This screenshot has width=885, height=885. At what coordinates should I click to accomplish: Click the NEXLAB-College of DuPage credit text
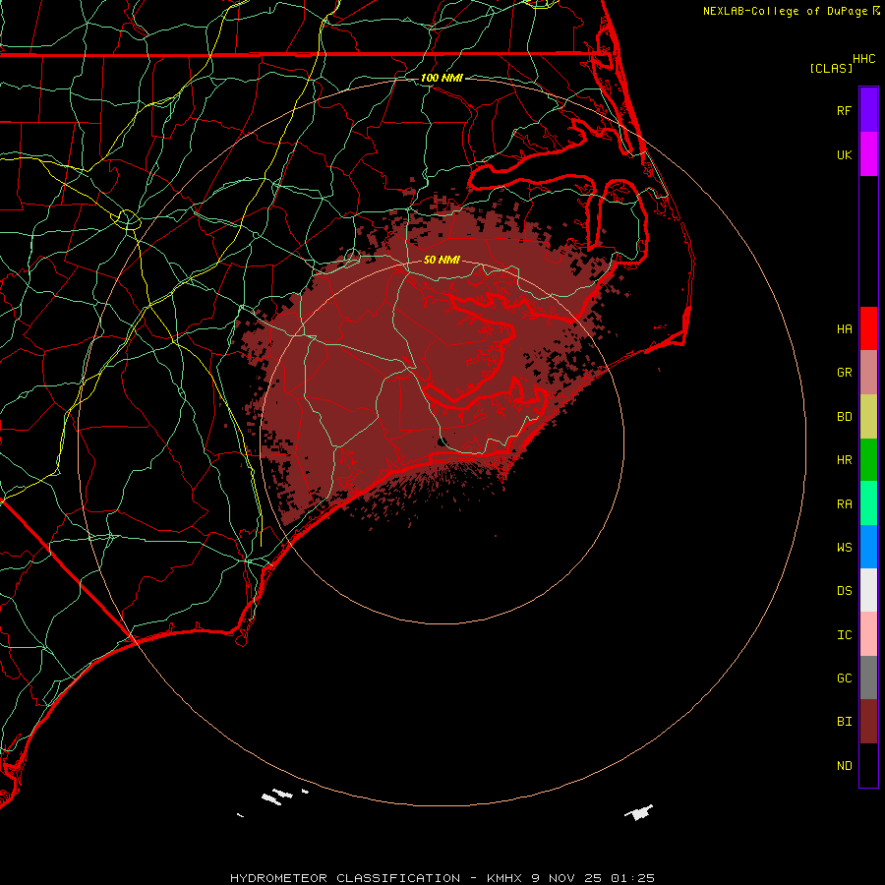(785, 11)
